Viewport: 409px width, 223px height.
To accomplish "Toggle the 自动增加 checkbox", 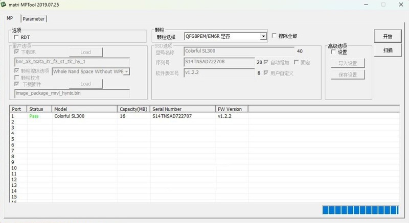I will coord(266,62).
